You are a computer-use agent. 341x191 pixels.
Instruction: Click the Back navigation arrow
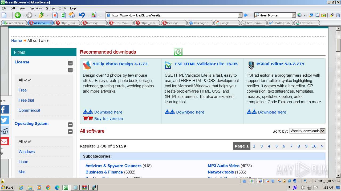pos(18,15)
